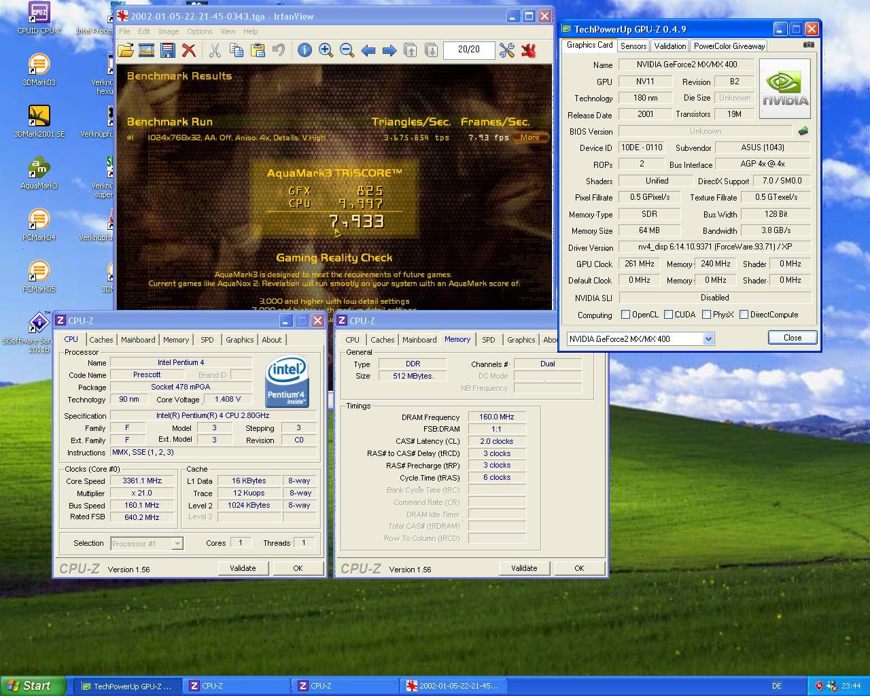Open the AquaMark3 desktop icon
Screen dimensions: 870x696
(39, 174)
